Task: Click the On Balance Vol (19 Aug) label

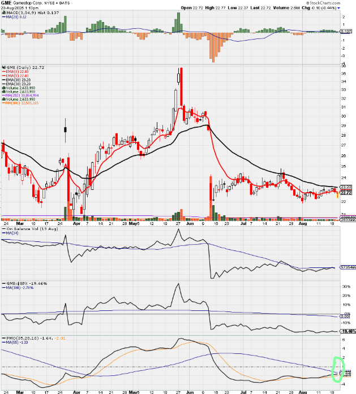Action: (x=32, y=229)
